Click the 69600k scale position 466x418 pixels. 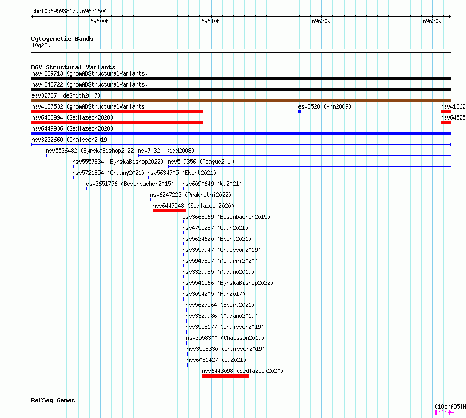(x=99, y=21)
